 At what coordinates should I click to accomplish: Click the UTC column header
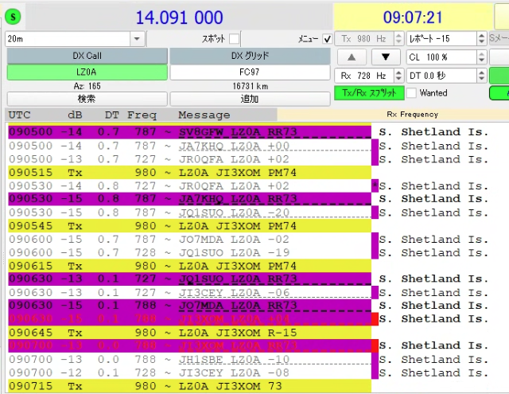pos(19,115)
